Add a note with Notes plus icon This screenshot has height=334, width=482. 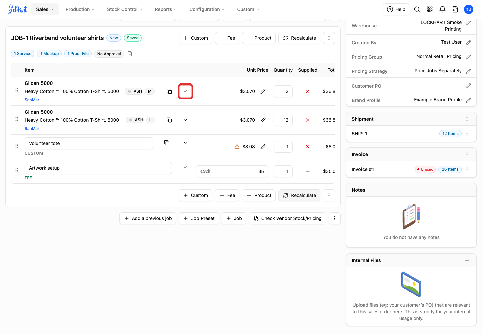click(467, 190)
